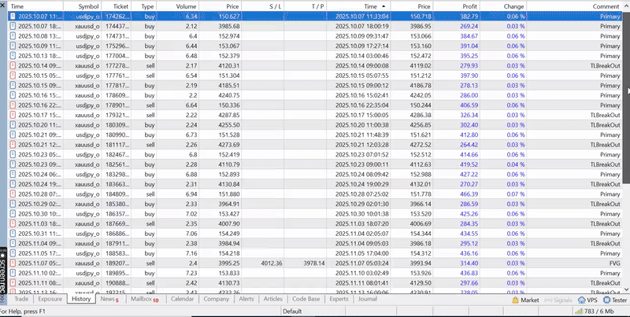Select the profit value 419.52

click(469, 164)
